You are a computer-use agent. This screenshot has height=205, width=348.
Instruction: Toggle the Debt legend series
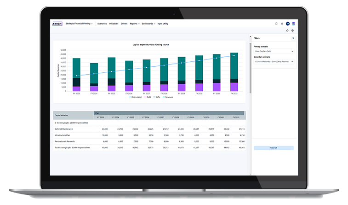pyautogui.click(x=148, y=97)
